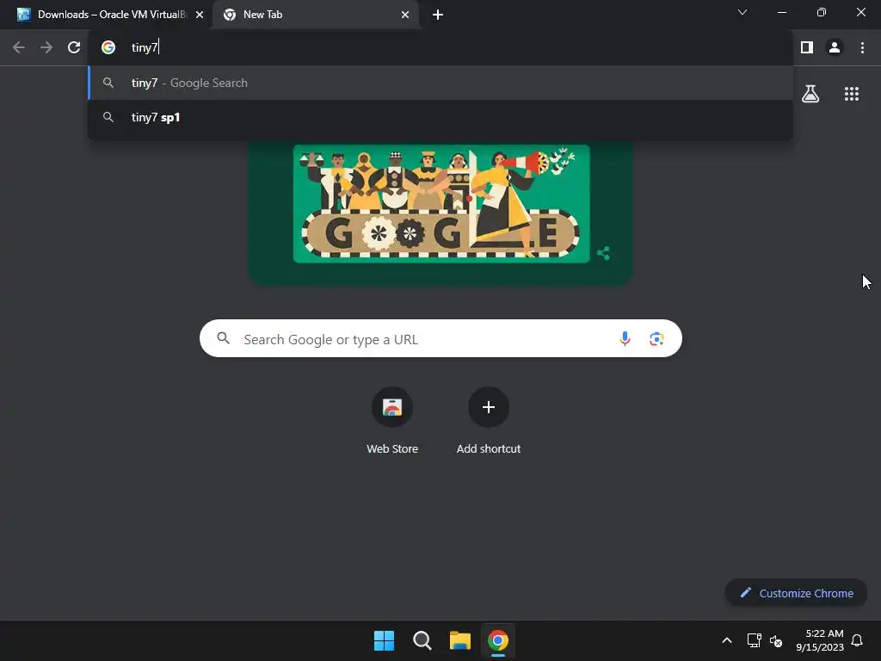This screenshot has width=881, height=661.
Task: Open the Windows Start menu
Action: pyautogui.click(x=385, y=640)
